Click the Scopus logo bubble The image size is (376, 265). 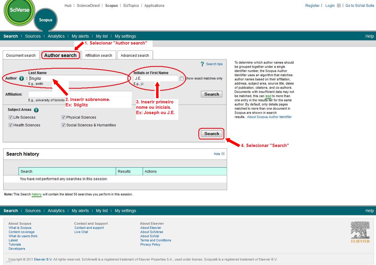click(x=45, y=20)
